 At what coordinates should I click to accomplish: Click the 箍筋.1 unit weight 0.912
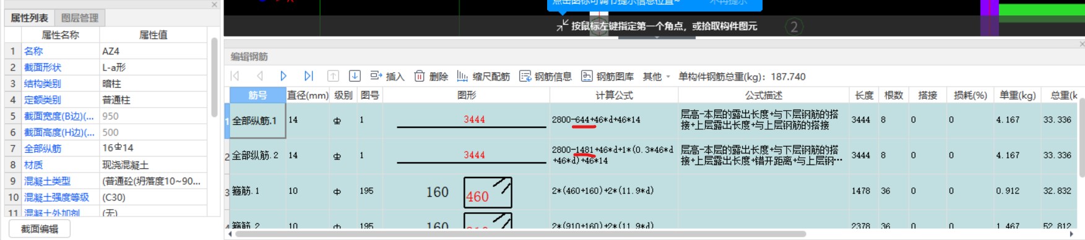point(1018,191)
